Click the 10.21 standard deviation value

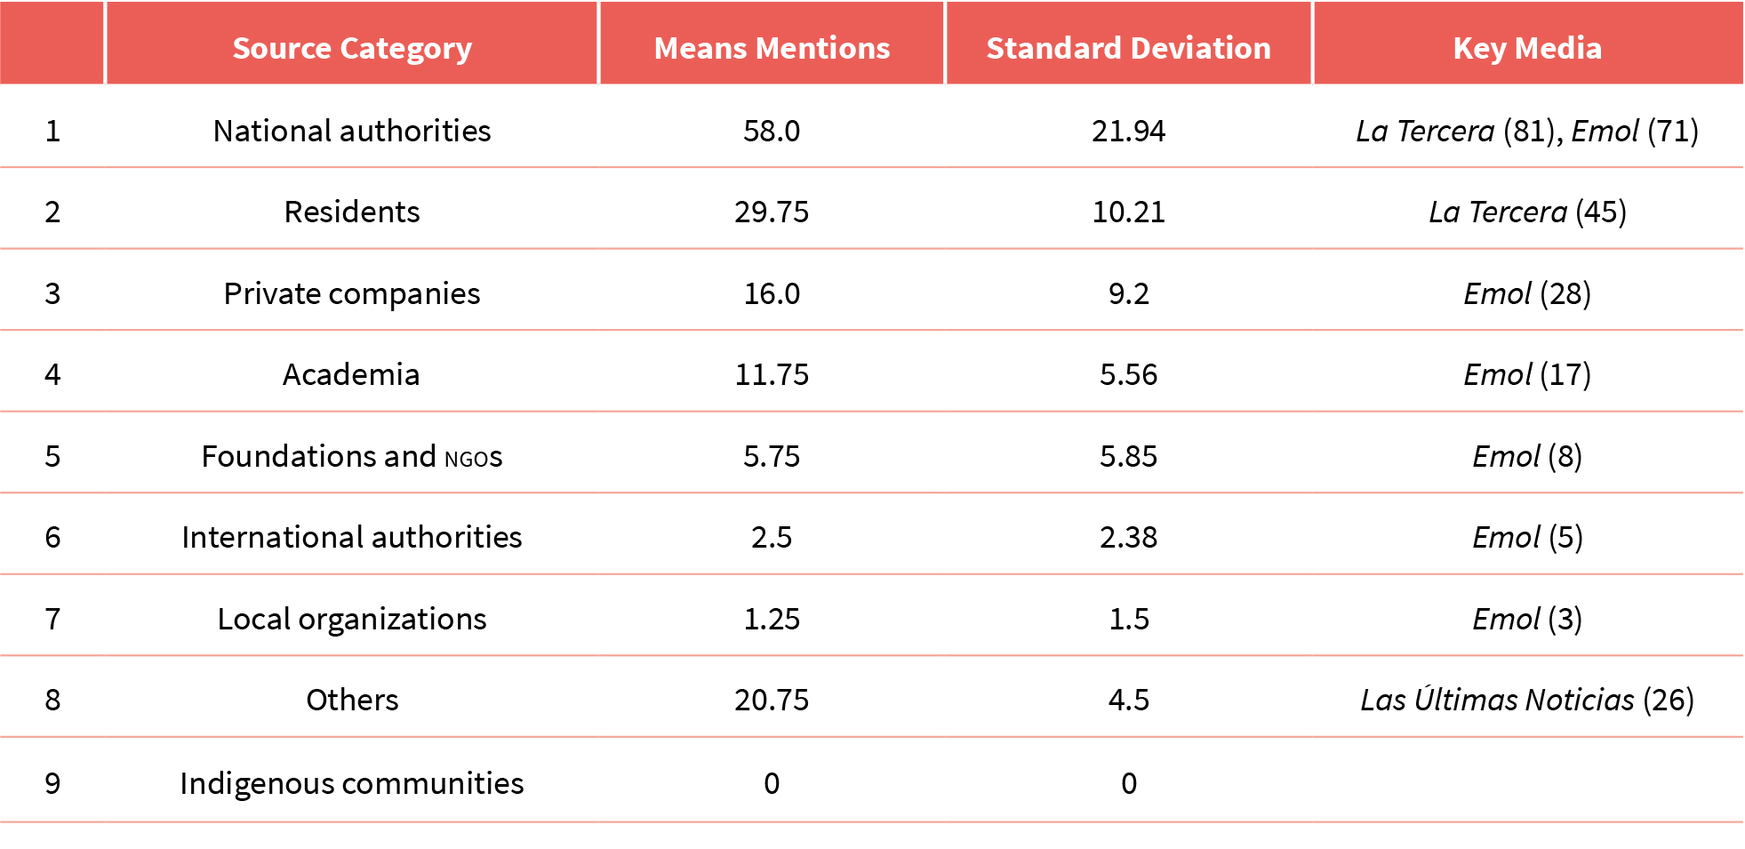coord(1128,212)
